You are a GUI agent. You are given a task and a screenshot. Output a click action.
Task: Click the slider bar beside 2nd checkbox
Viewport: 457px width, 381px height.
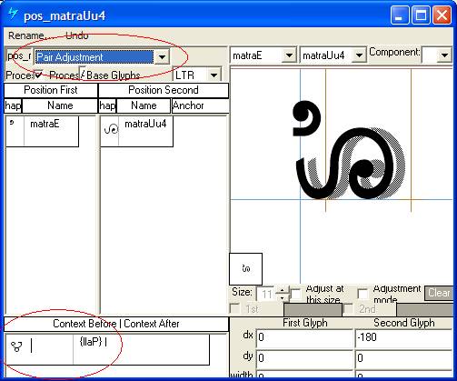[x=425, y=309]
